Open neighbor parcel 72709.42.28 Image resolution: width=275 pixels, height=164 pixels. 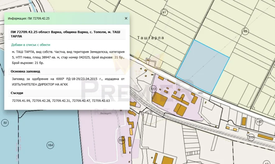(41, 101)
